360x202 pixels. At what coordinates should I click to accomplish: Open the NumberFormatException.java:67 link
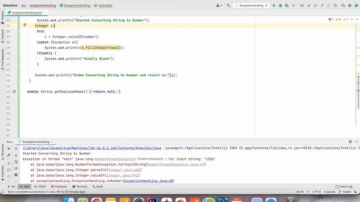175,164
